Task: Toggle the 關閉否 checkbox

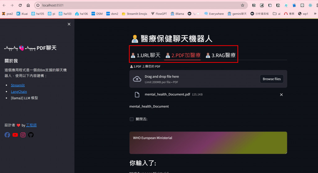Action: click(132, 119)
